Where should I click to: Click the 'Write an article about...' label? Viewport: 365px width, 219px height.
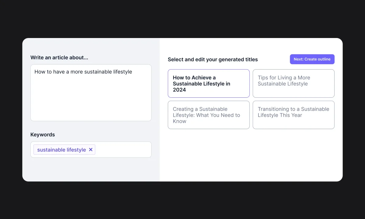[x=59, y=57]
